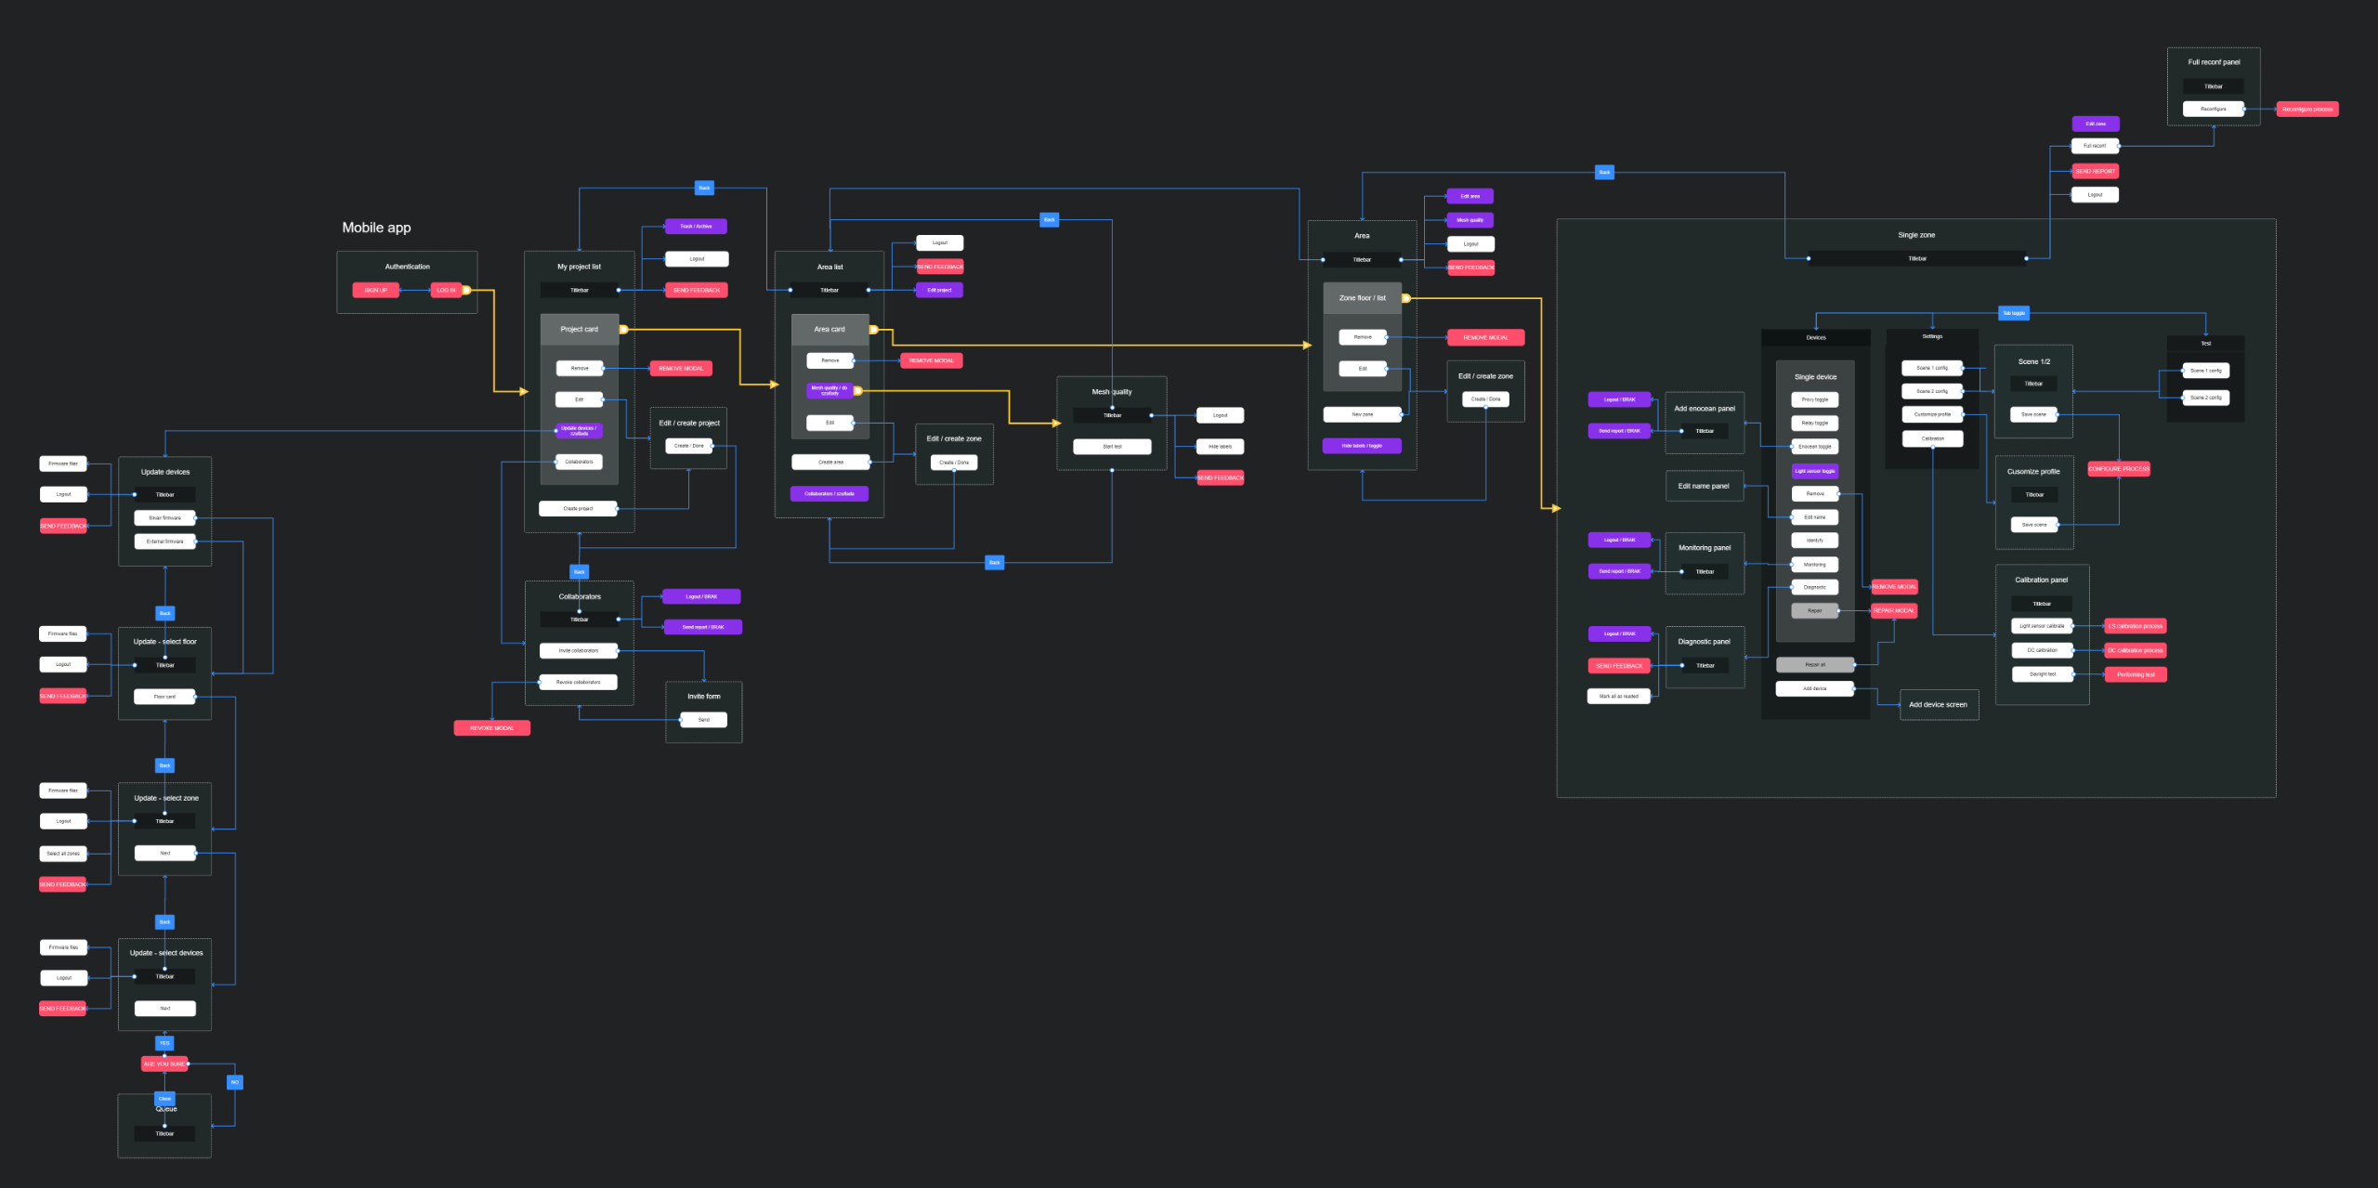Select the Trash / Archive purple node
This screenshot has width=2378, height=1188.
click(697, 227)
